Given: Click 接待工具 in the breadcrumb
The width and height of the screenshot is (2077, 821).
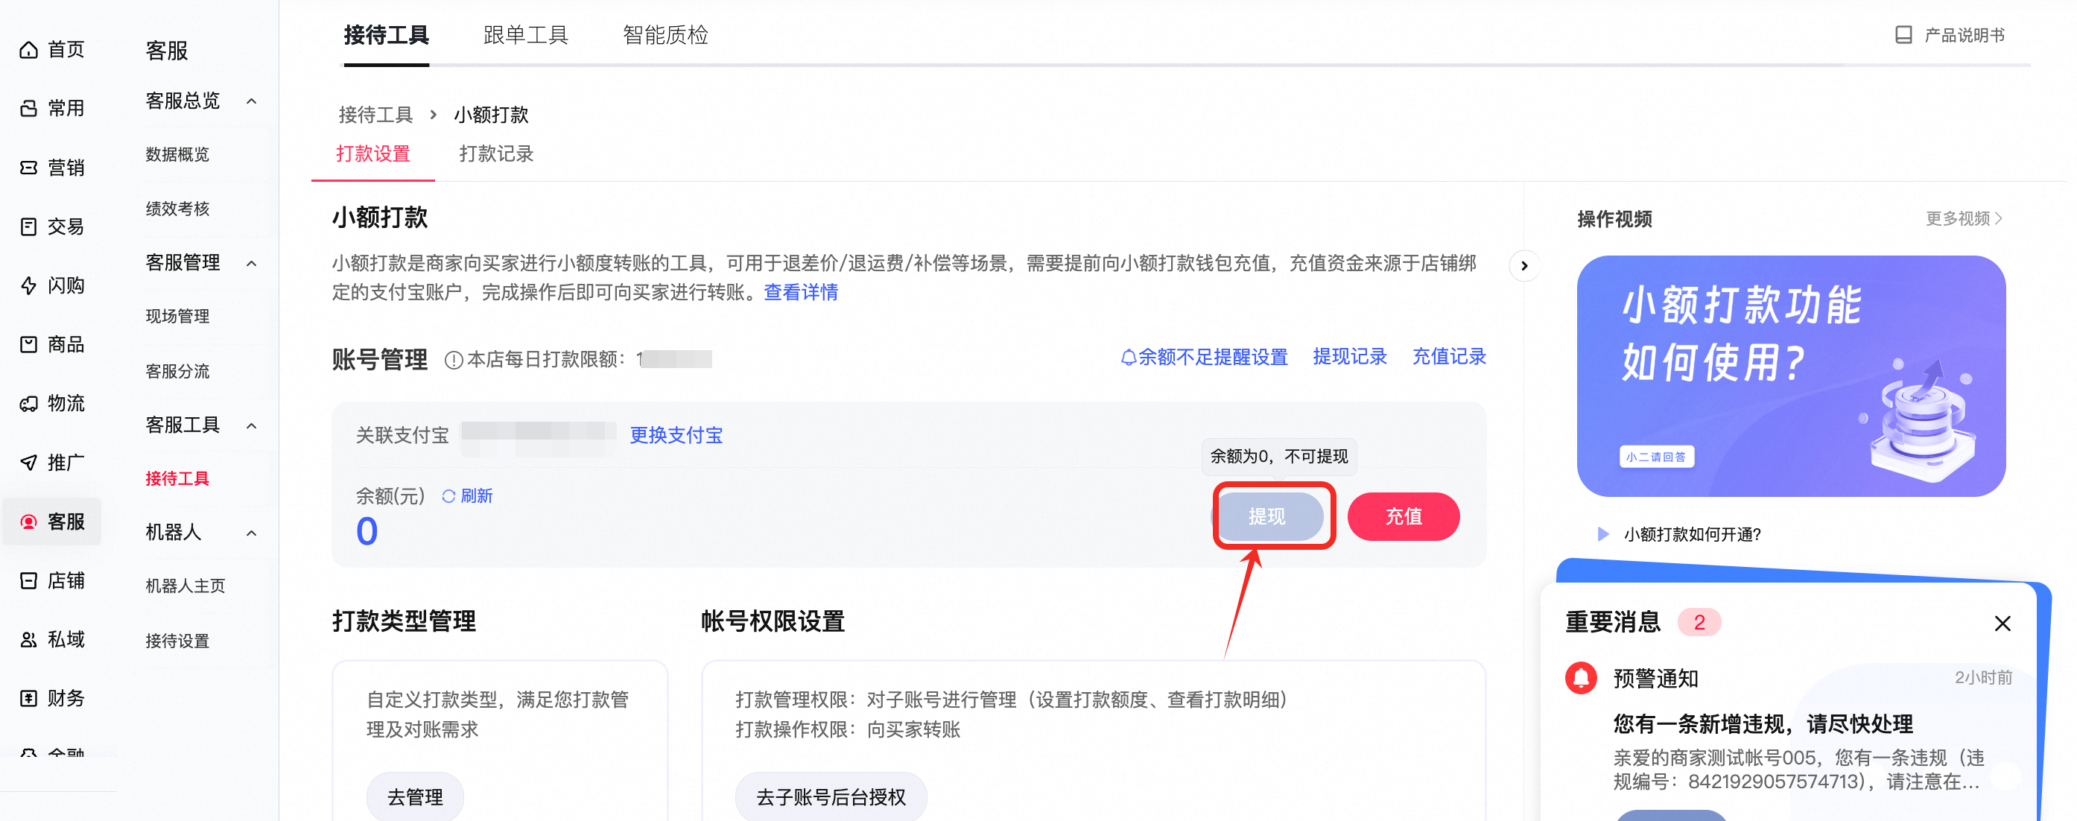Looking at the screenshot, I should coord(375,115).
